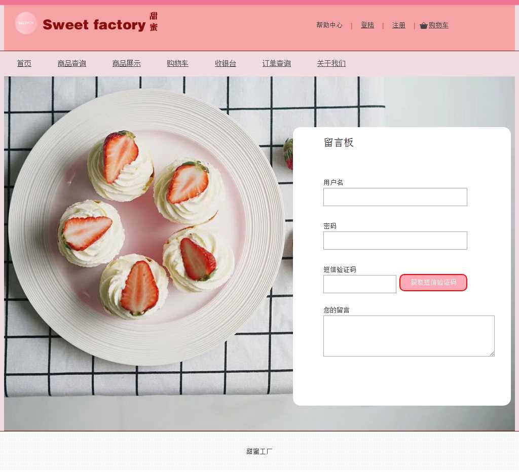
Task: Click the textarea resize handle corner
Action: (492, 353)
